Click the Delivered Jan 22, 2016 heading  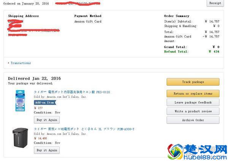click(x=34, y=78)
